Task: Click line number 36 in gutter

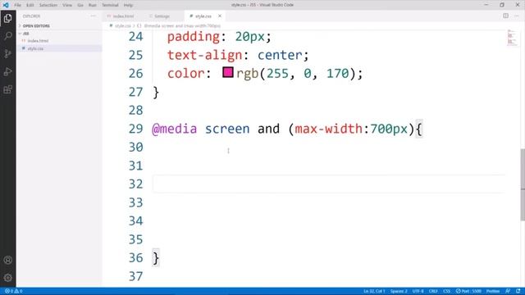Action: coord(135,258)
